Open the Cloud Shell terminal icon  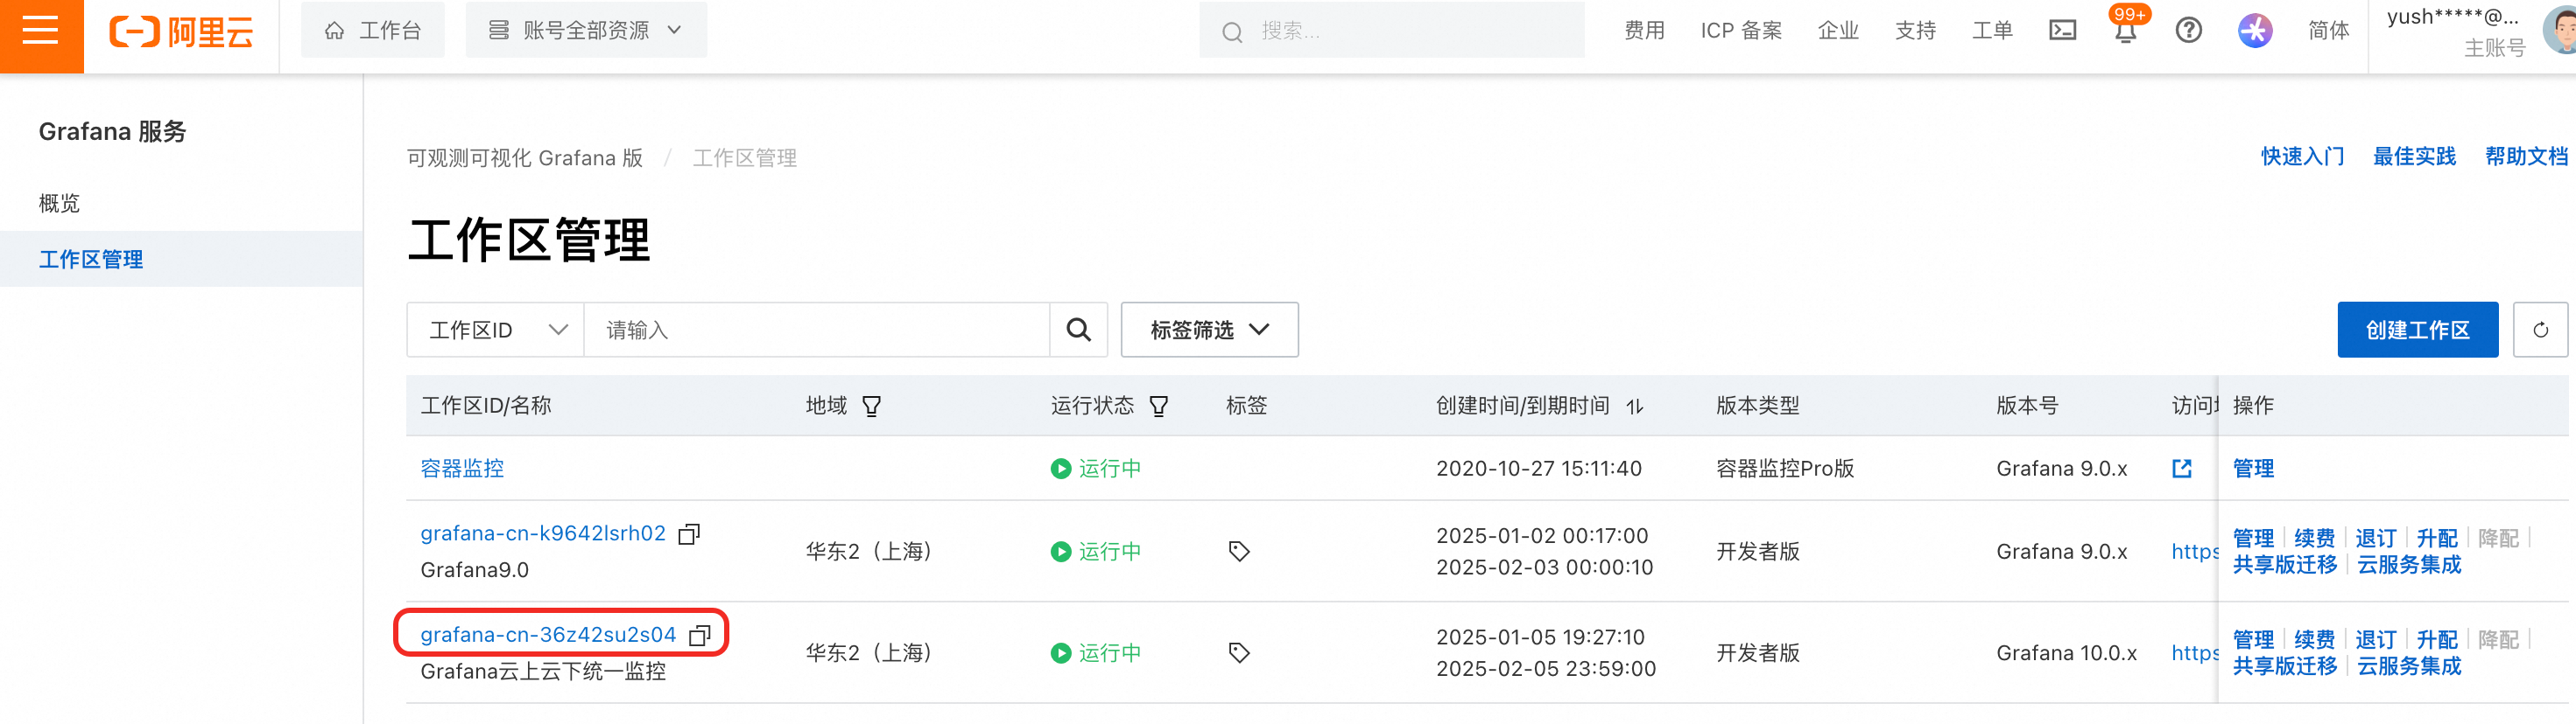[2062, 31]
